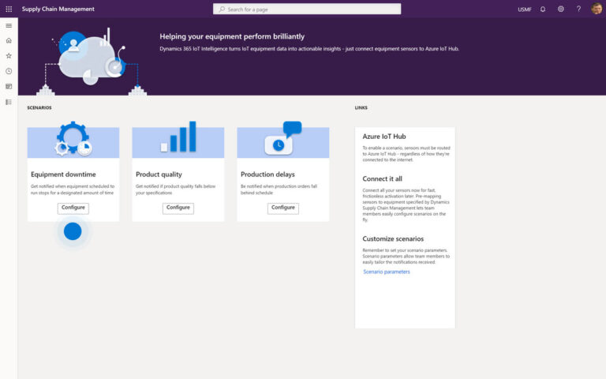Image resolution: width=606 pixels, height=379 pixels.
Task: Click the Connect it all heading
Action: coord(382,178)
